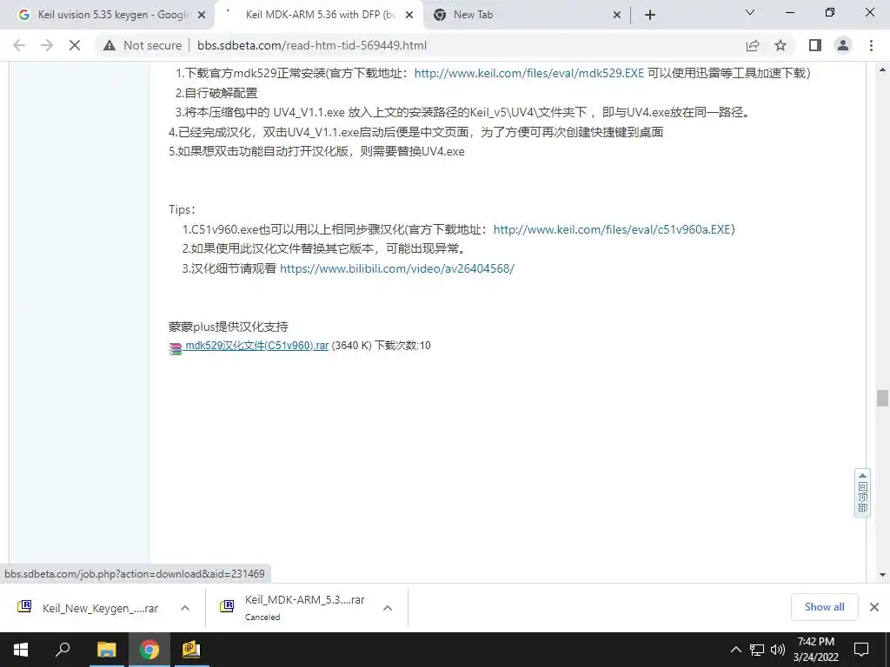Click the Tips: heading text
Image resolution: width=890 pixels, height=667 pixels.
(183, 210)
